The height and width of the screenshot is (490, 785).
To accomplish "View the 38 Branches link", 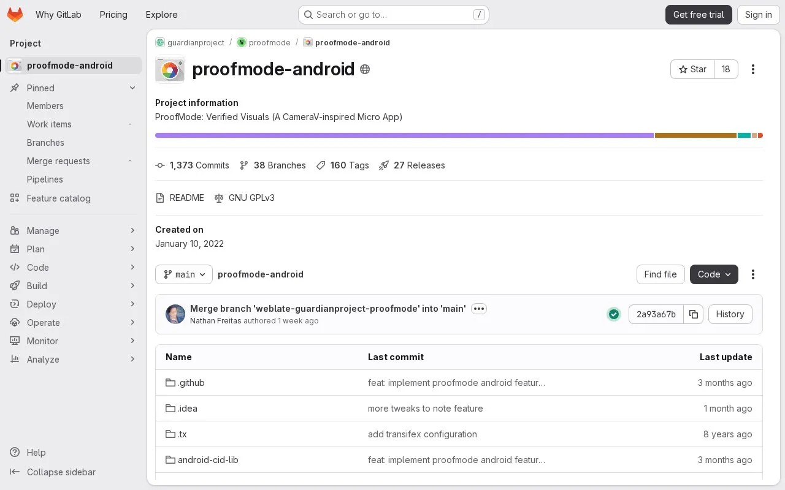I will [272, 165].
